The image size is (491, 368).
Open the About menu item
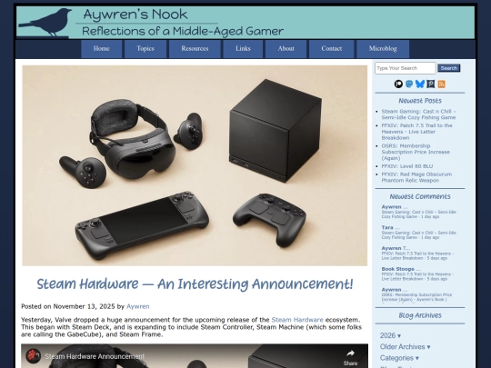286,49
